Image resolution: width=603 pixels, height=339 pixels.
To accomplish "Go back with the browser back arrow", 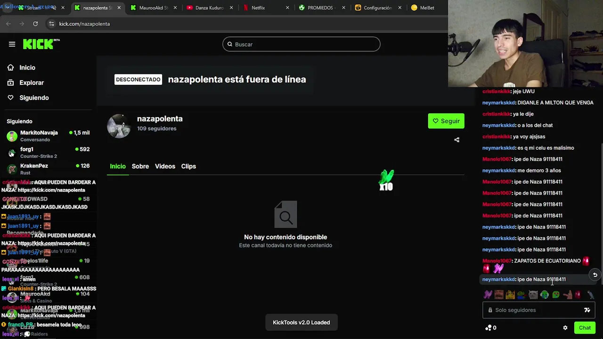I will click(8, 24).
